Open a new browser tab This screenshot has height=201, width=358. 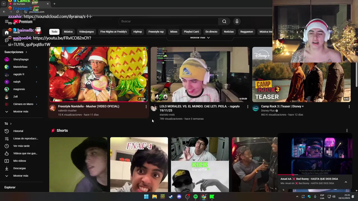54,4
